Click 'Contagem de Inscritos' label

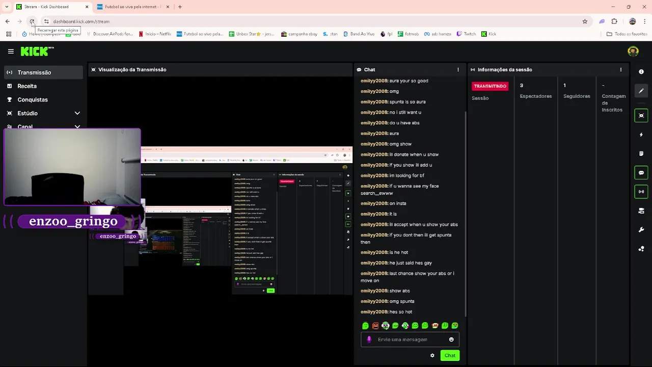pyautogui.click(x=614, y=103)
